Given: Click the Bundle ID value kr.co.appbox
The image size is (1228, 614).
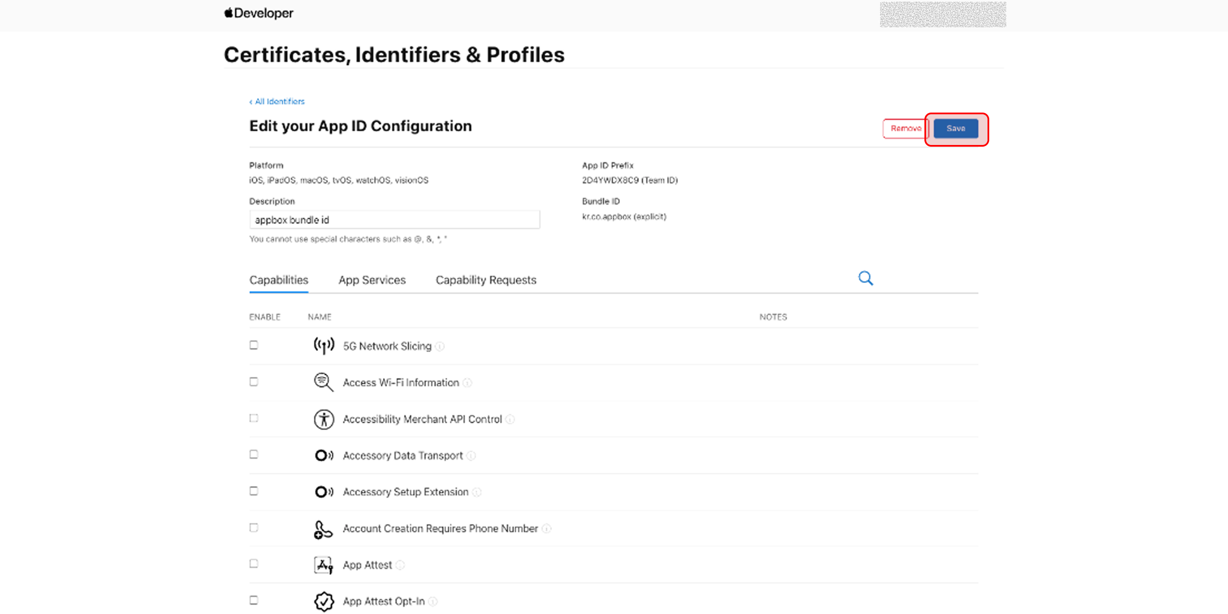Looking at the screenshot, I should tap(624, 217).
